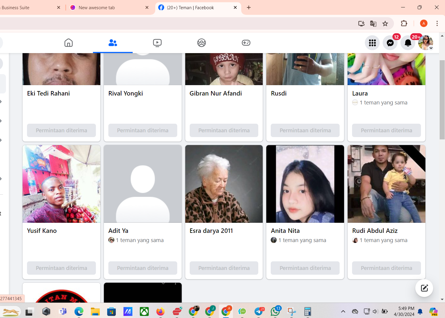This screenshot has width=445, height=318.
Task: Select the Teman | Facebook tab
Action: (x=198, y=7)
